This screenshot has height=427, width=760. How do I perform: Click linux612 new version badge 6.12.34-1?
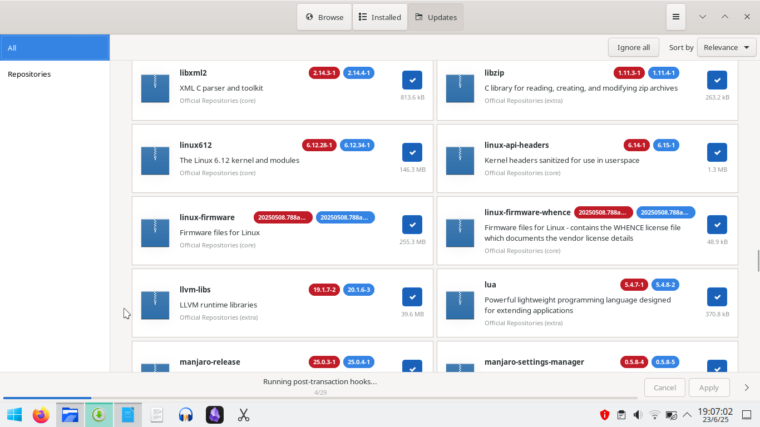pos(357,145)
